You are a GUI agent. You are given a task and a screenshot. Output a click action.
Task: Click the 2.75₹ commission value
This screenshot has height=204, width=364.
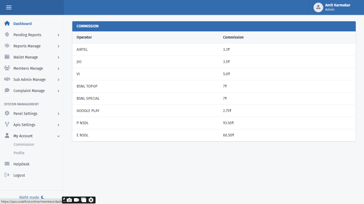pyautogui.click(x=227, y=111)
